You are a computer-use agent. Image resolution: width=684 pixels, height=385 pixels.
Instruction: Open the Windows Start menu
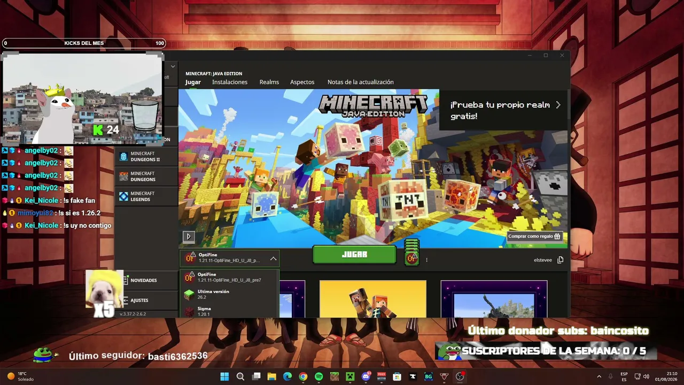point(224,376)
